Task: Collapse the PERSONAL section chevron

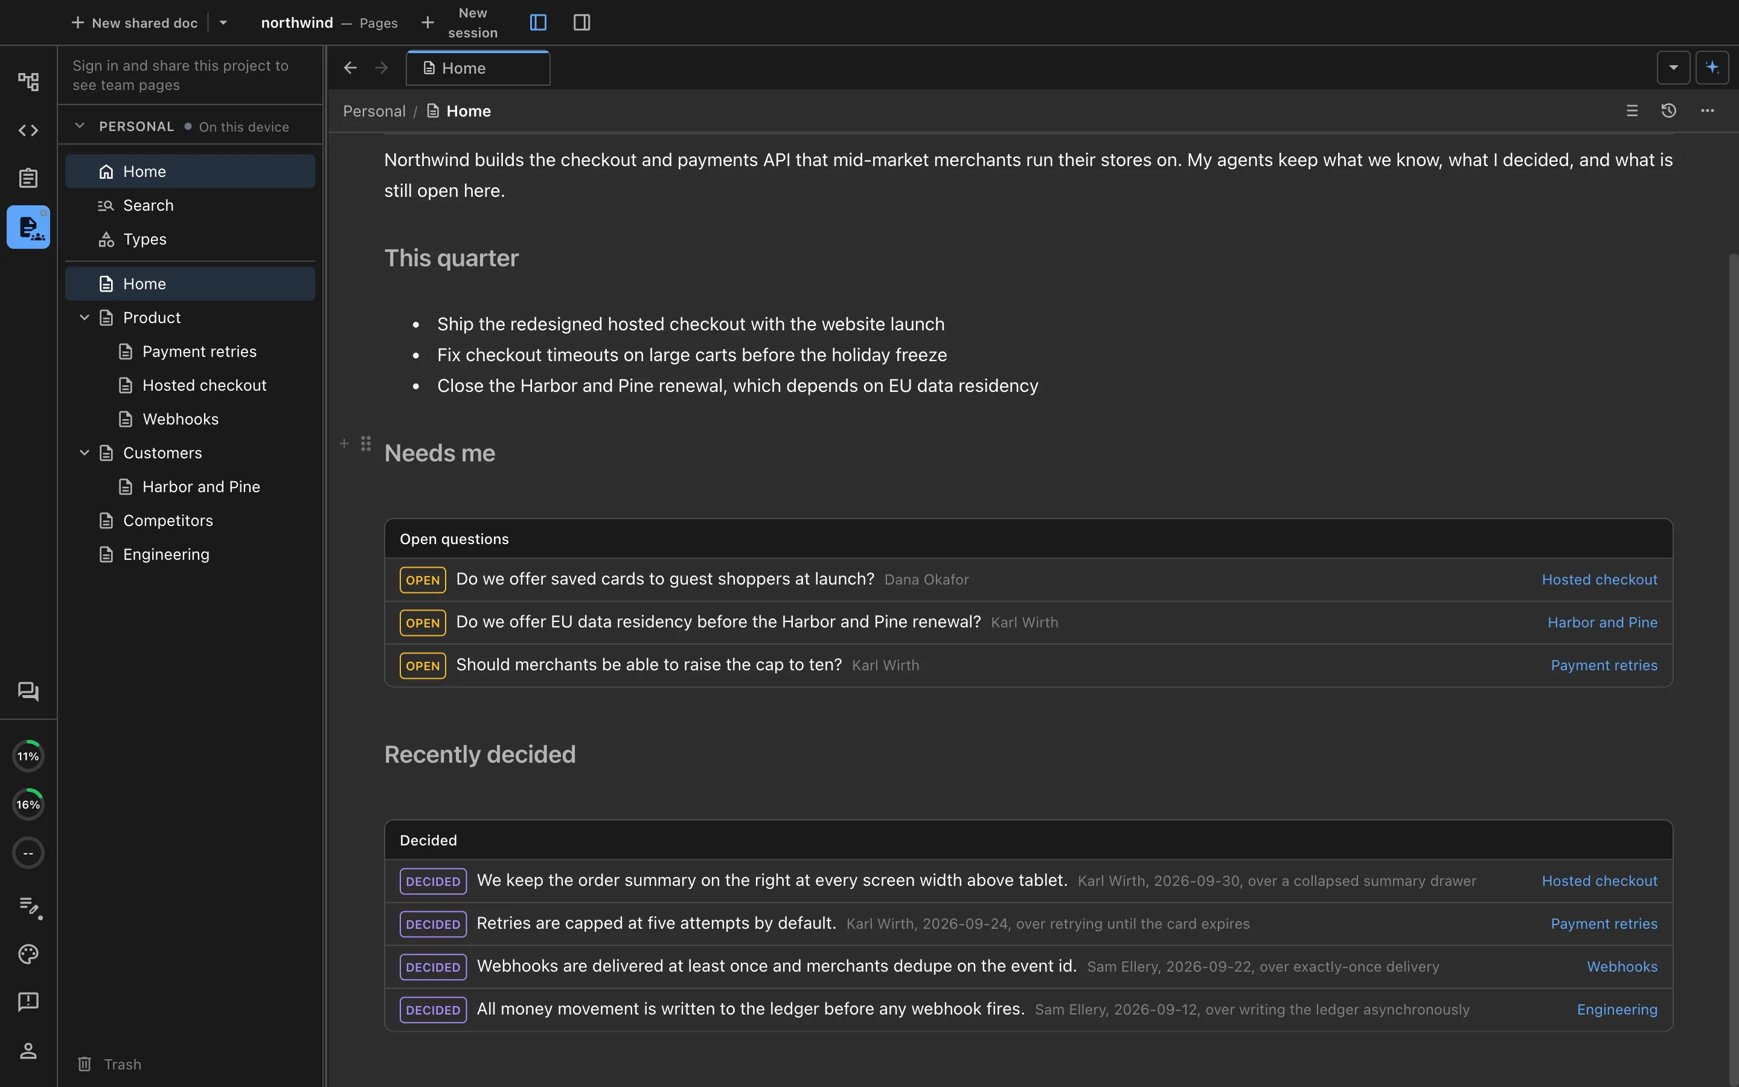Action: [80, 126]
